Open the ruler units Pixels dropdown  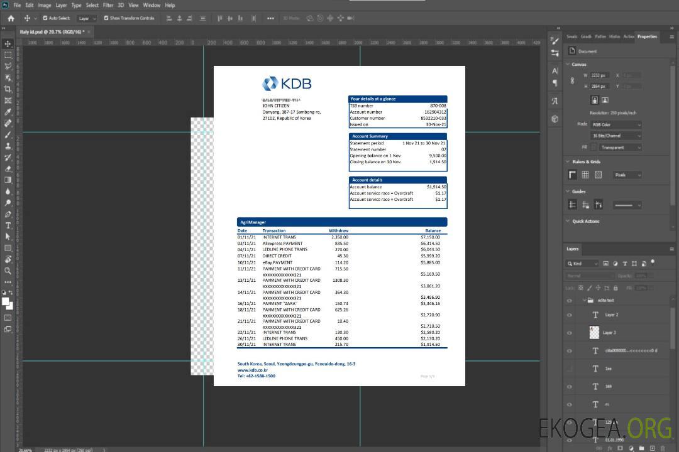627,175
